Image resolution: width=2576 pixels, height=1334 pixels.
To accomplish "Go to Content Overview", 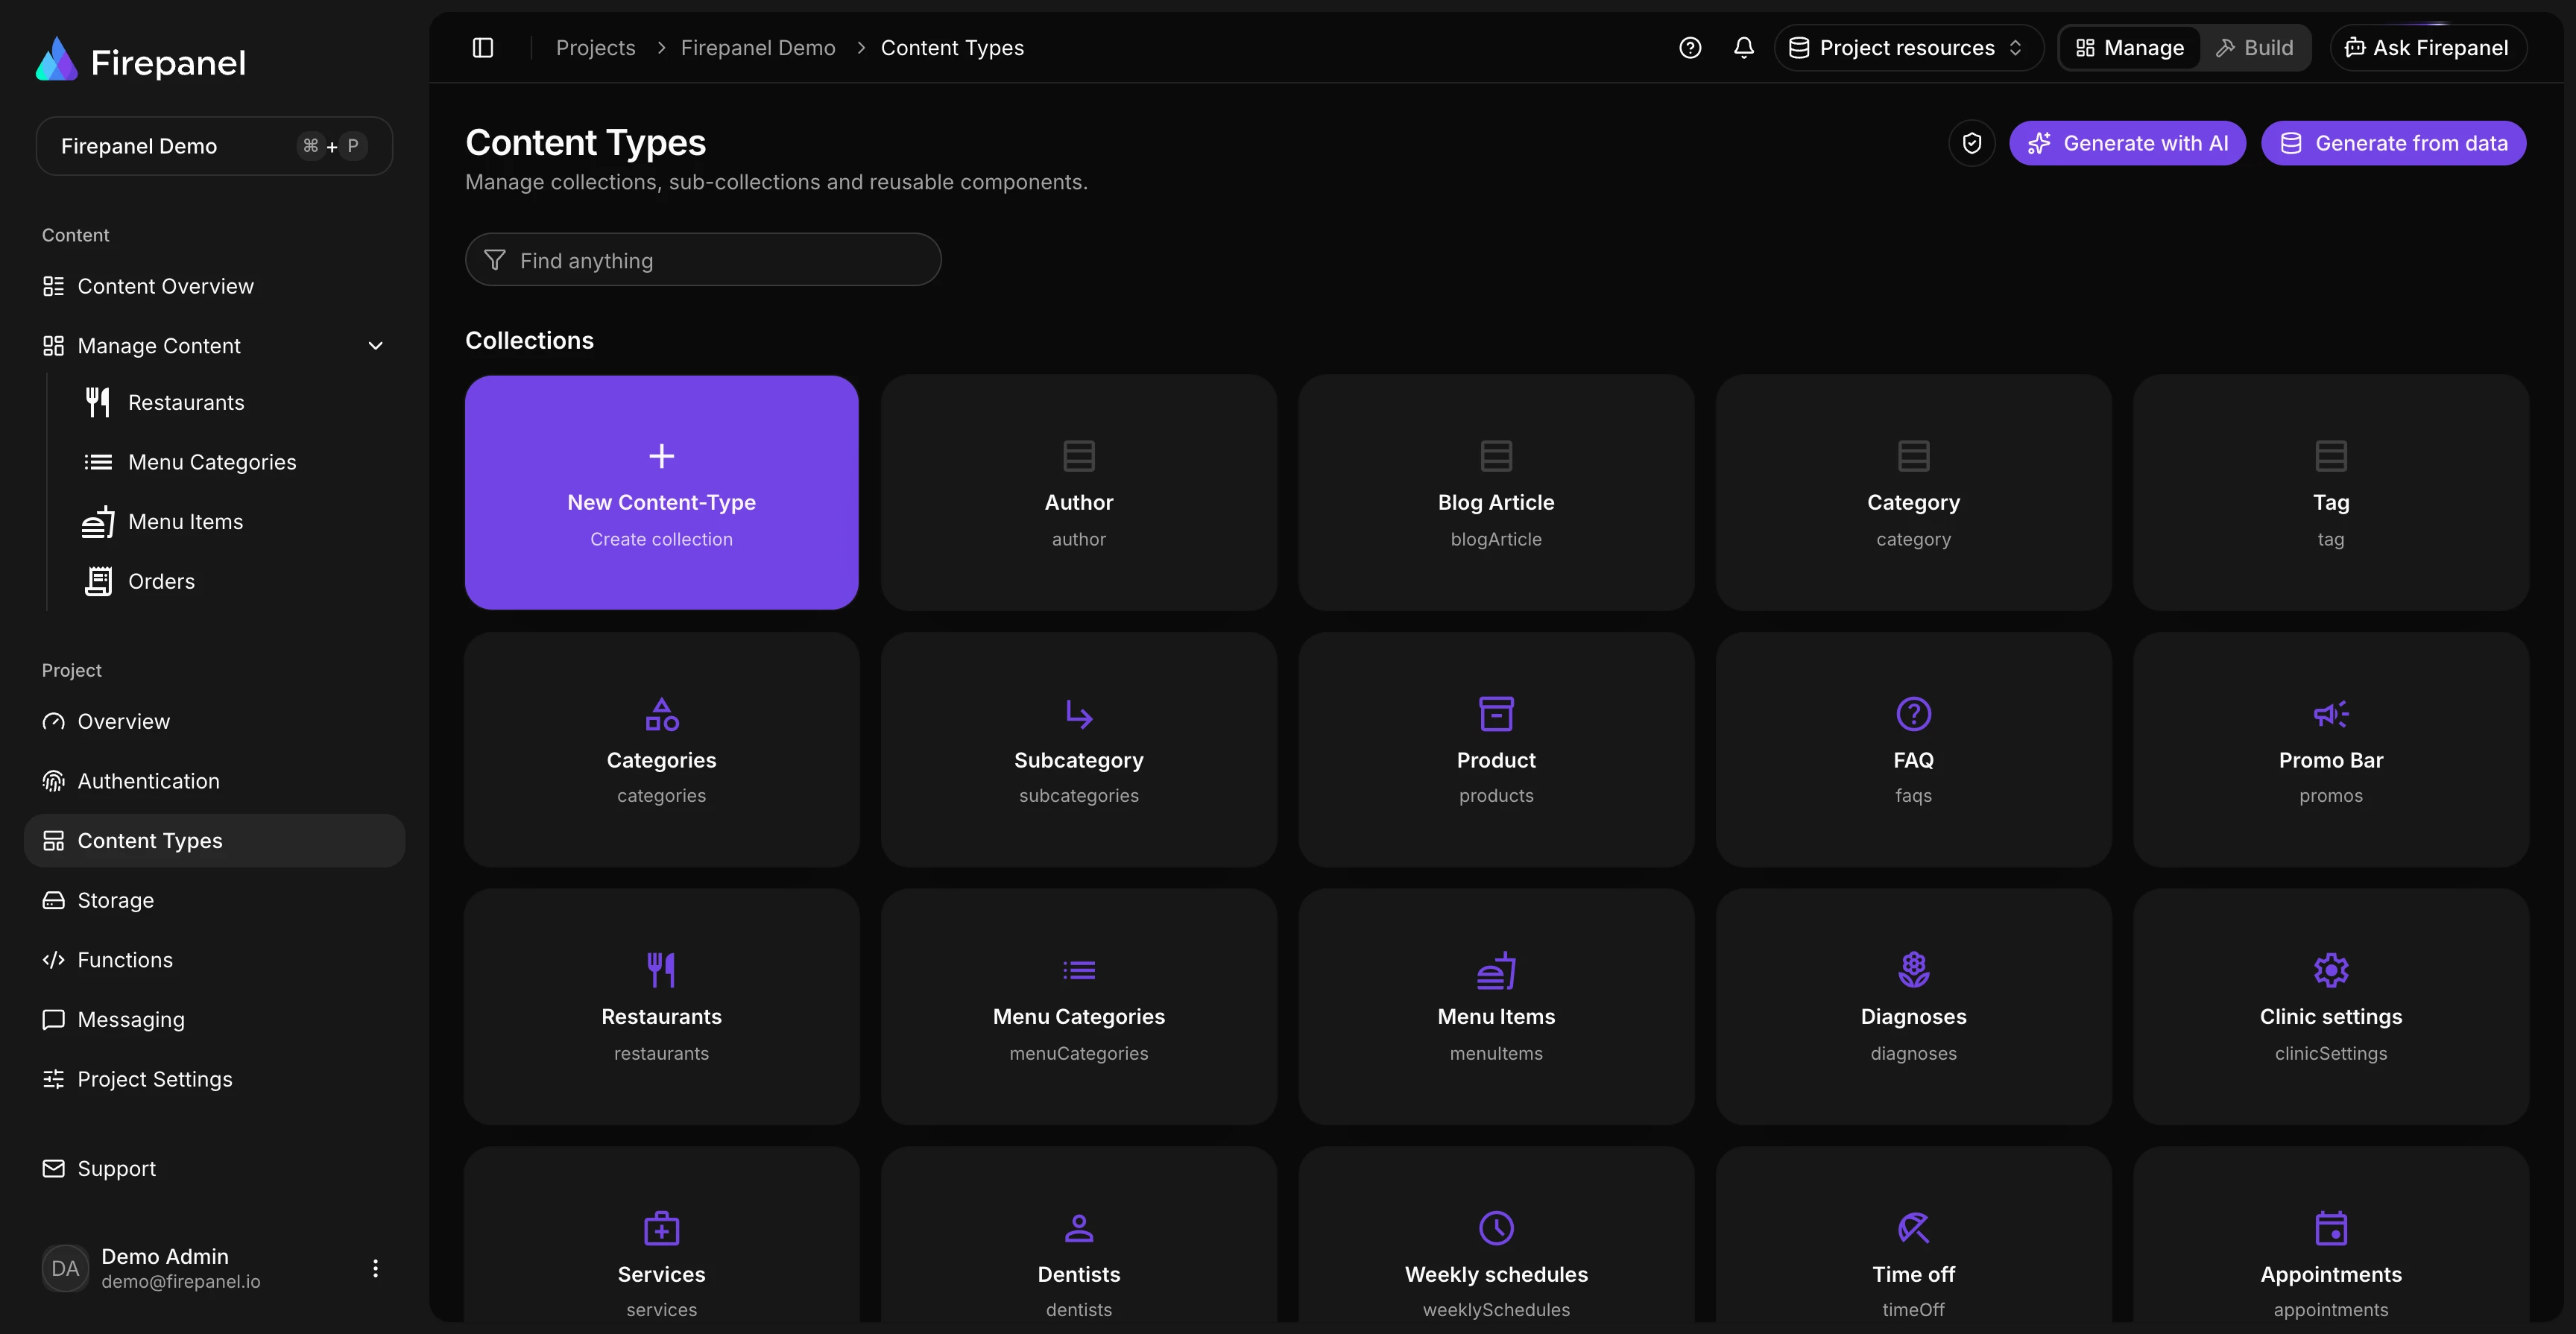I will pos(214,286).
